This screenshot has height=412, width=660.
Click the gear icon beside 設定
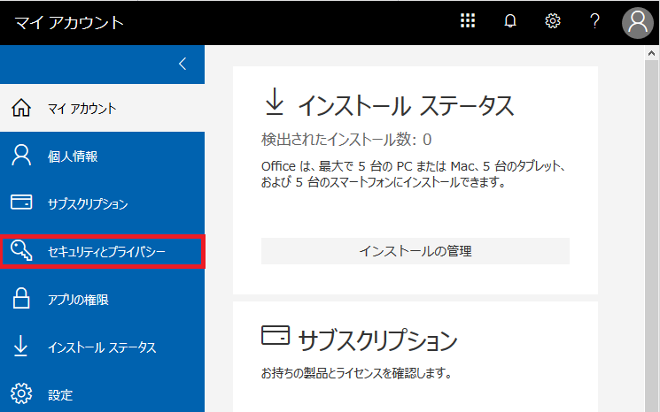coord(21,394)
